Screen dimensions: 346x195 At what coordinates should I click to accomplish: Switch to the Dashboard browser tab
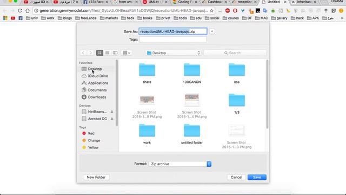pos(215,2)
